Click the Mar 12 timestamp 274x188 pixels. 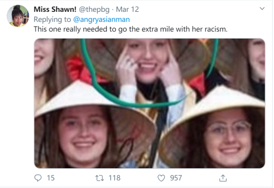pos(128,9)
